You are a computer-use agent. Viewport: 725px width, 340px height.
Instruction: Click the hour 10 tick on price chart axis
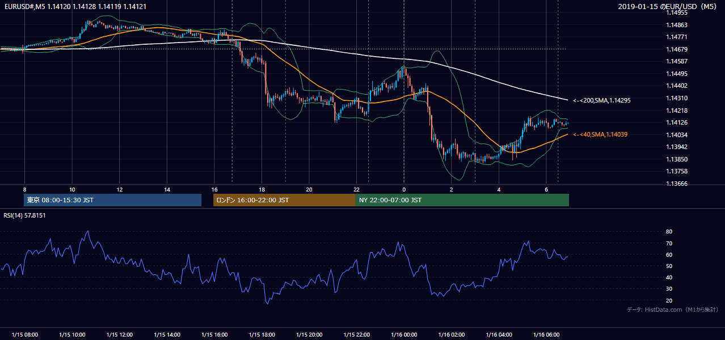coord(72,189)
